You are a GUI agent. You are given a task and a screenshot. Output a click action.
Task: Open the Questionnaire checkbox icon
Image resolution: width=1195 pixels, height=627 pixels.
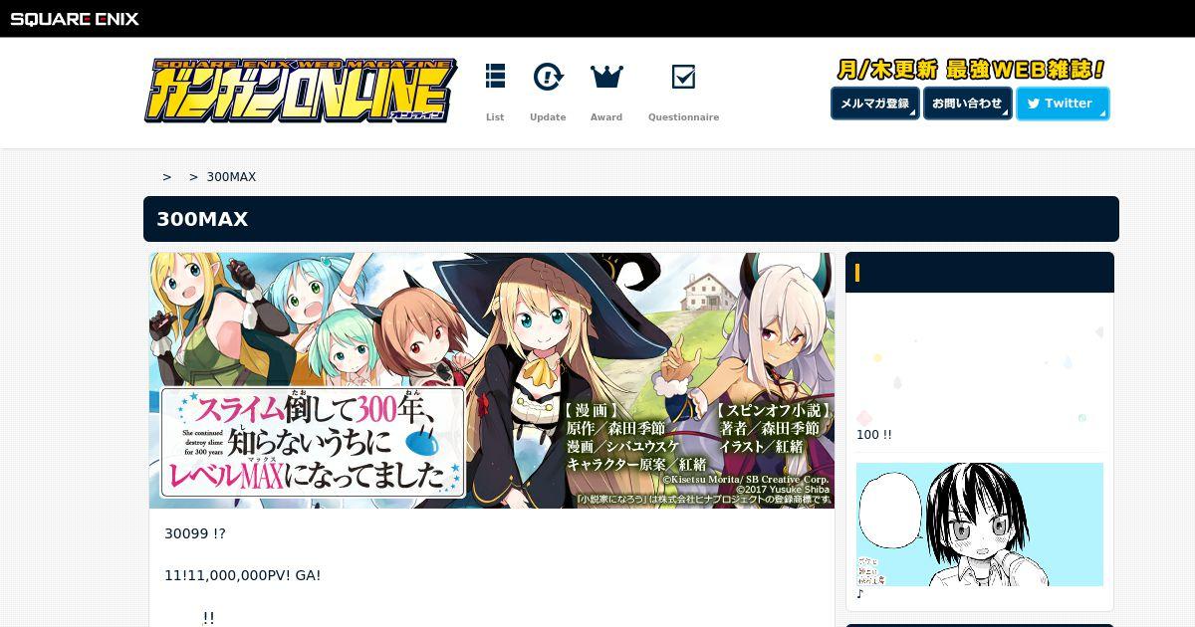click(683, 77)
